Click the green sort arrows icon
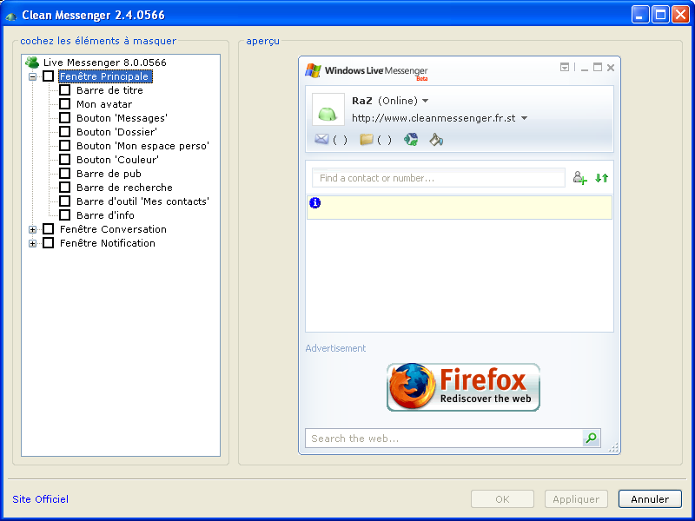 (x=601, y=178)
